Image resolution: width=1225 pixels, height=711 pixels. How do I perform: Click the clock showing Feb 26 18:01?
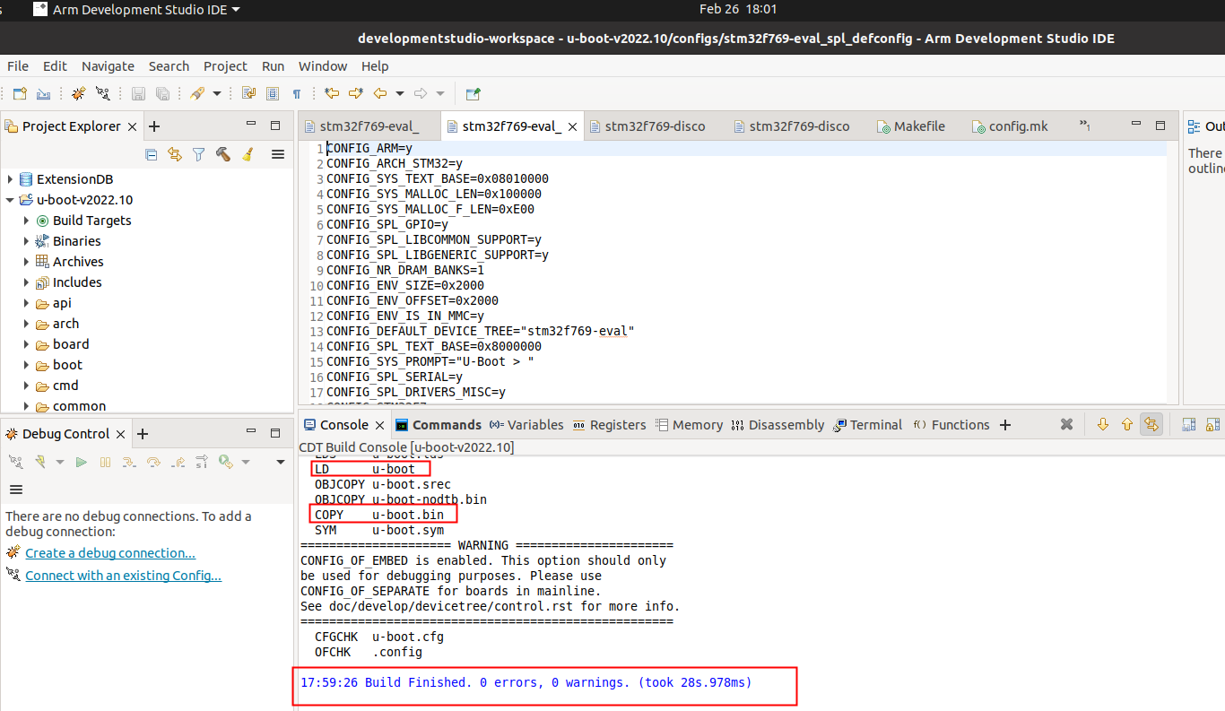[x=737, y=9]
